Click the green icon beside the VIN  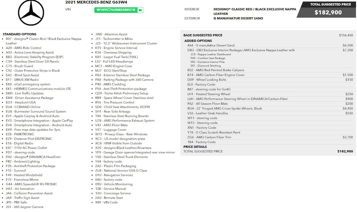tap(140, 10)
